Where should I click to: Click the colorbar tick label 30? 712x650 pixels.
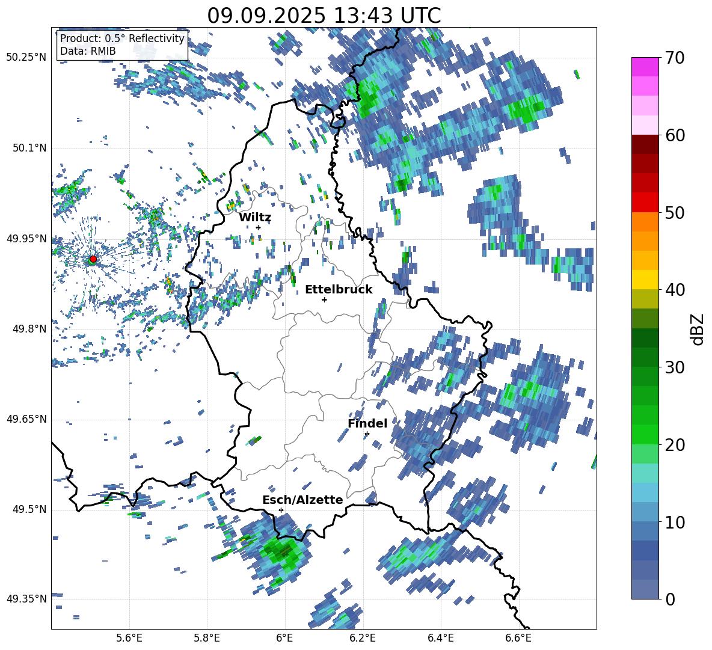click(x=675, y=367)
